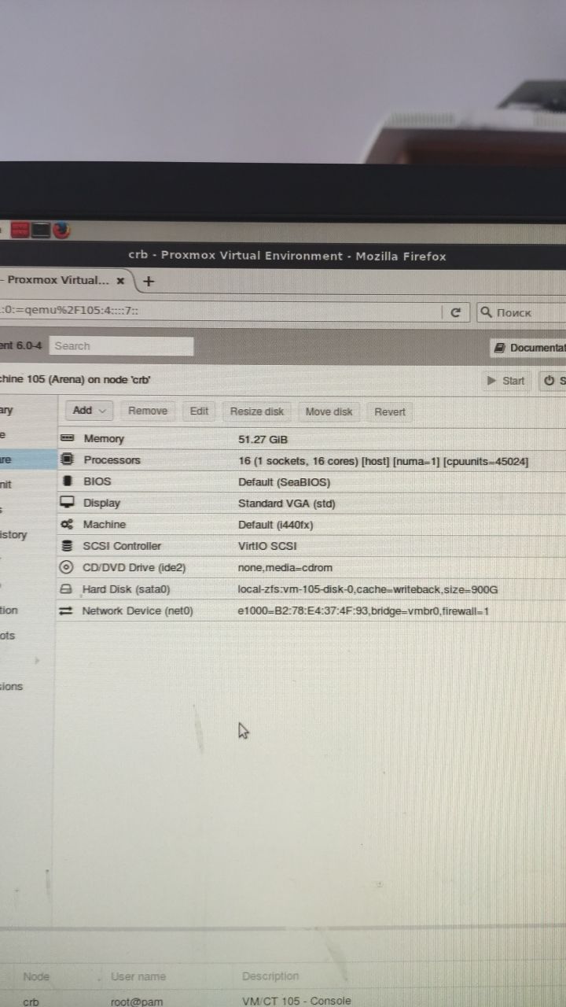
Task: Click the SCSI Controller database icon
Action: click(x=68, y=545)
